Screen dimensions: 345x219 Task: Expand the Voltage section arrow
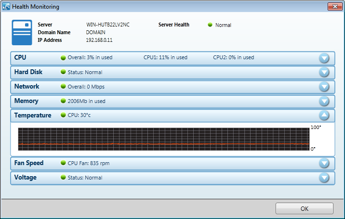coord(324,178)
